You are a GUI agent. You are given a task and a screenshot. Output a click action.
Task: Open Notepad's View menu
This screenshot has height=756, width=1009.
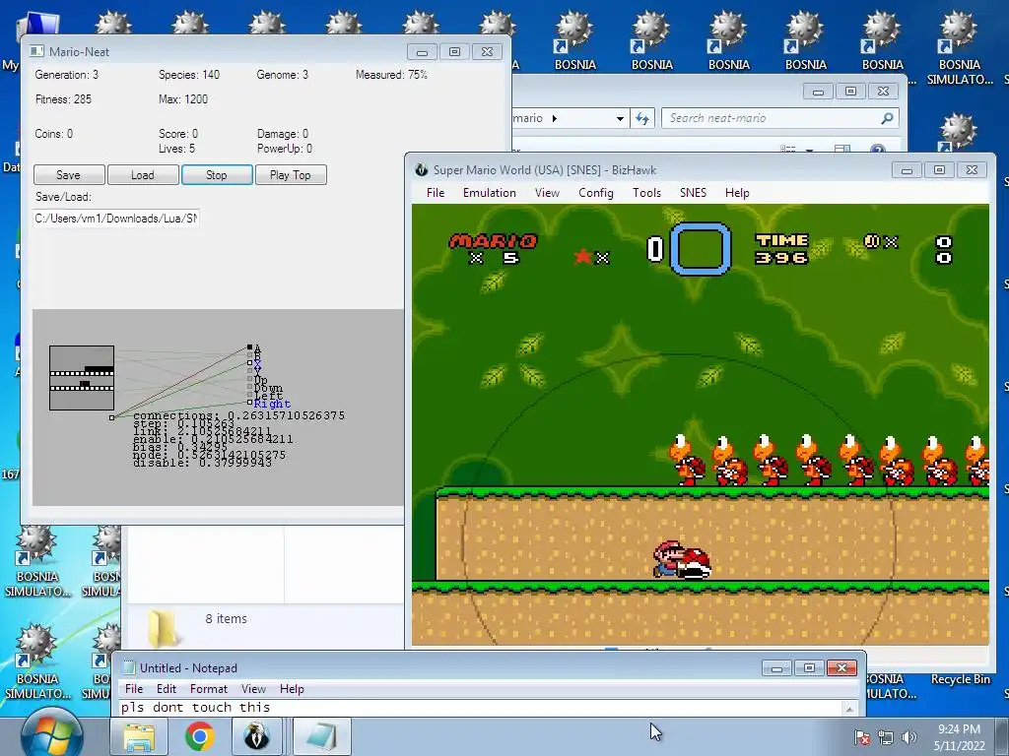pyautogui.click(x=253, y=688)
